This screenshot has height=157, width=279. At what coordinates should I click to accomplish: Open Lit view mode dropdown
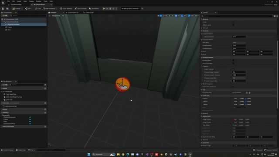pyautogui.click(x=63, y=16)
